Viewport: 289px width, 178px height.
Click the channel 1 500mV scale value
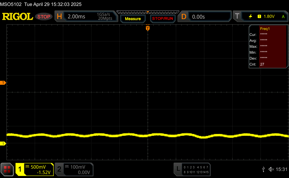point(38,167)
